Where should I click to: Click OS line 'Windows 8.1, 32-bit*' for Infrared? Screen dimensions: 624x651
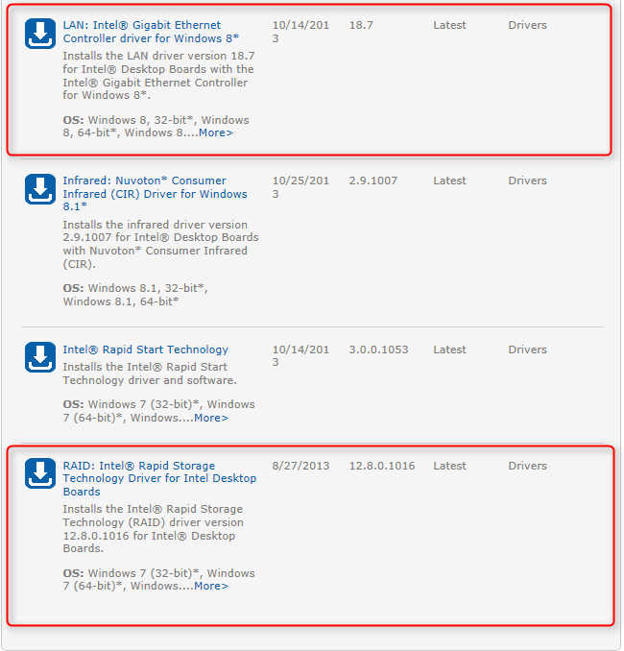[x=135, y=295]
